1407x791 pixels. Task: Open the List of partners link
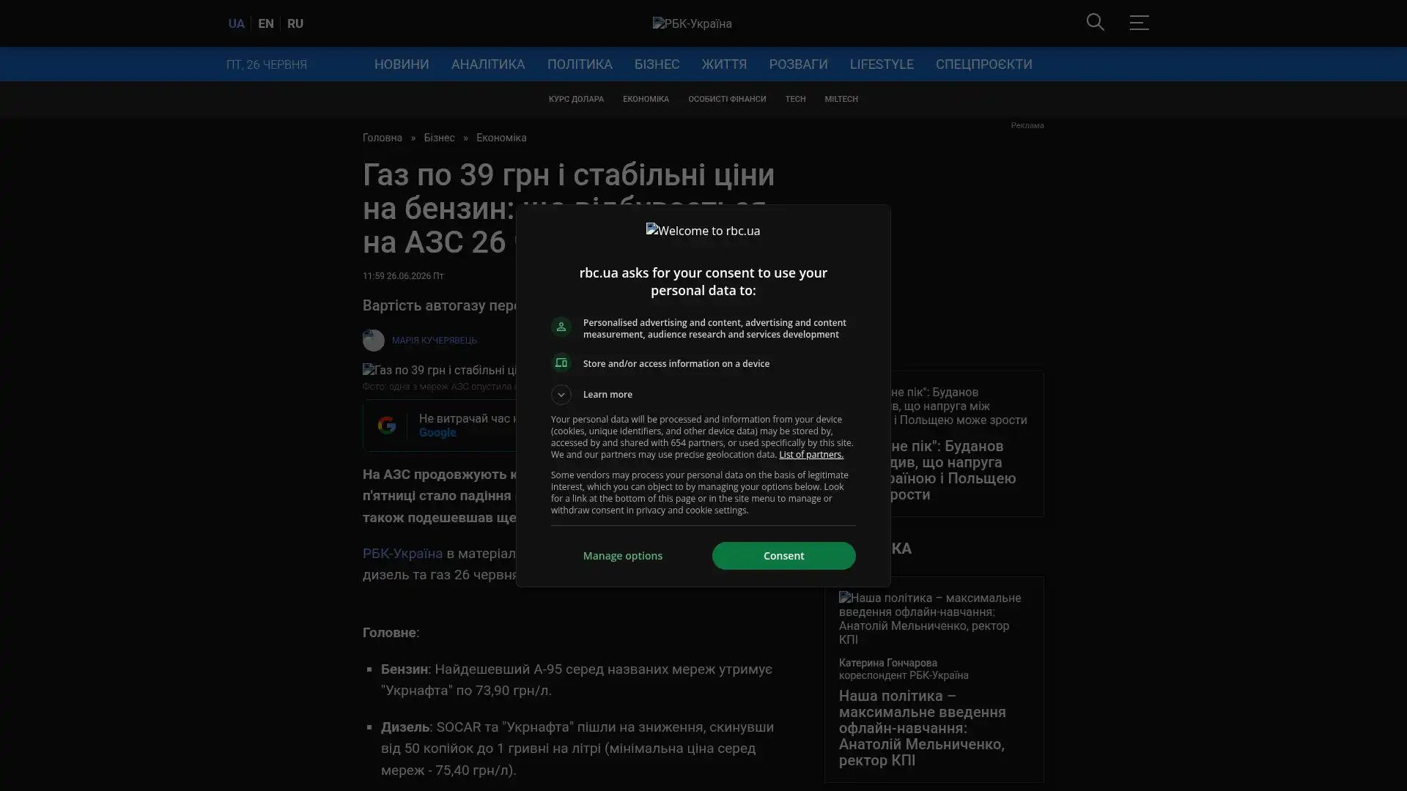click(810, 455)
